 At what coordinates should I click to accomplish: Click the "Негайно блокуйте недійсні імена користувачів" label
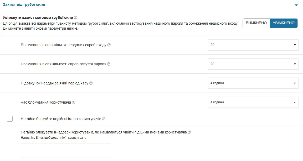61,119
